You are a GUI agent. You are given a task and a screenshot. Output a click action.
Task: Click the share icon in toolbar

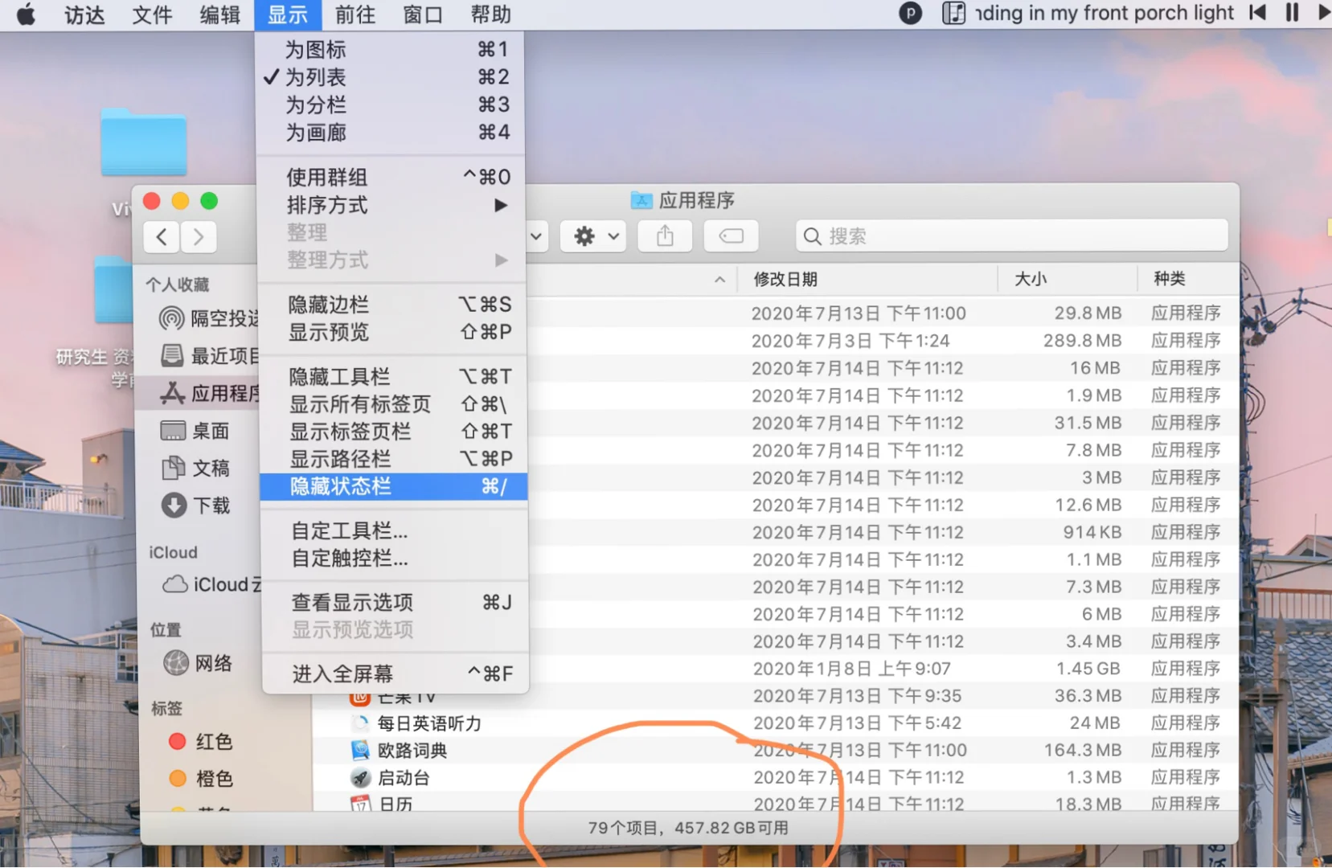664,235
